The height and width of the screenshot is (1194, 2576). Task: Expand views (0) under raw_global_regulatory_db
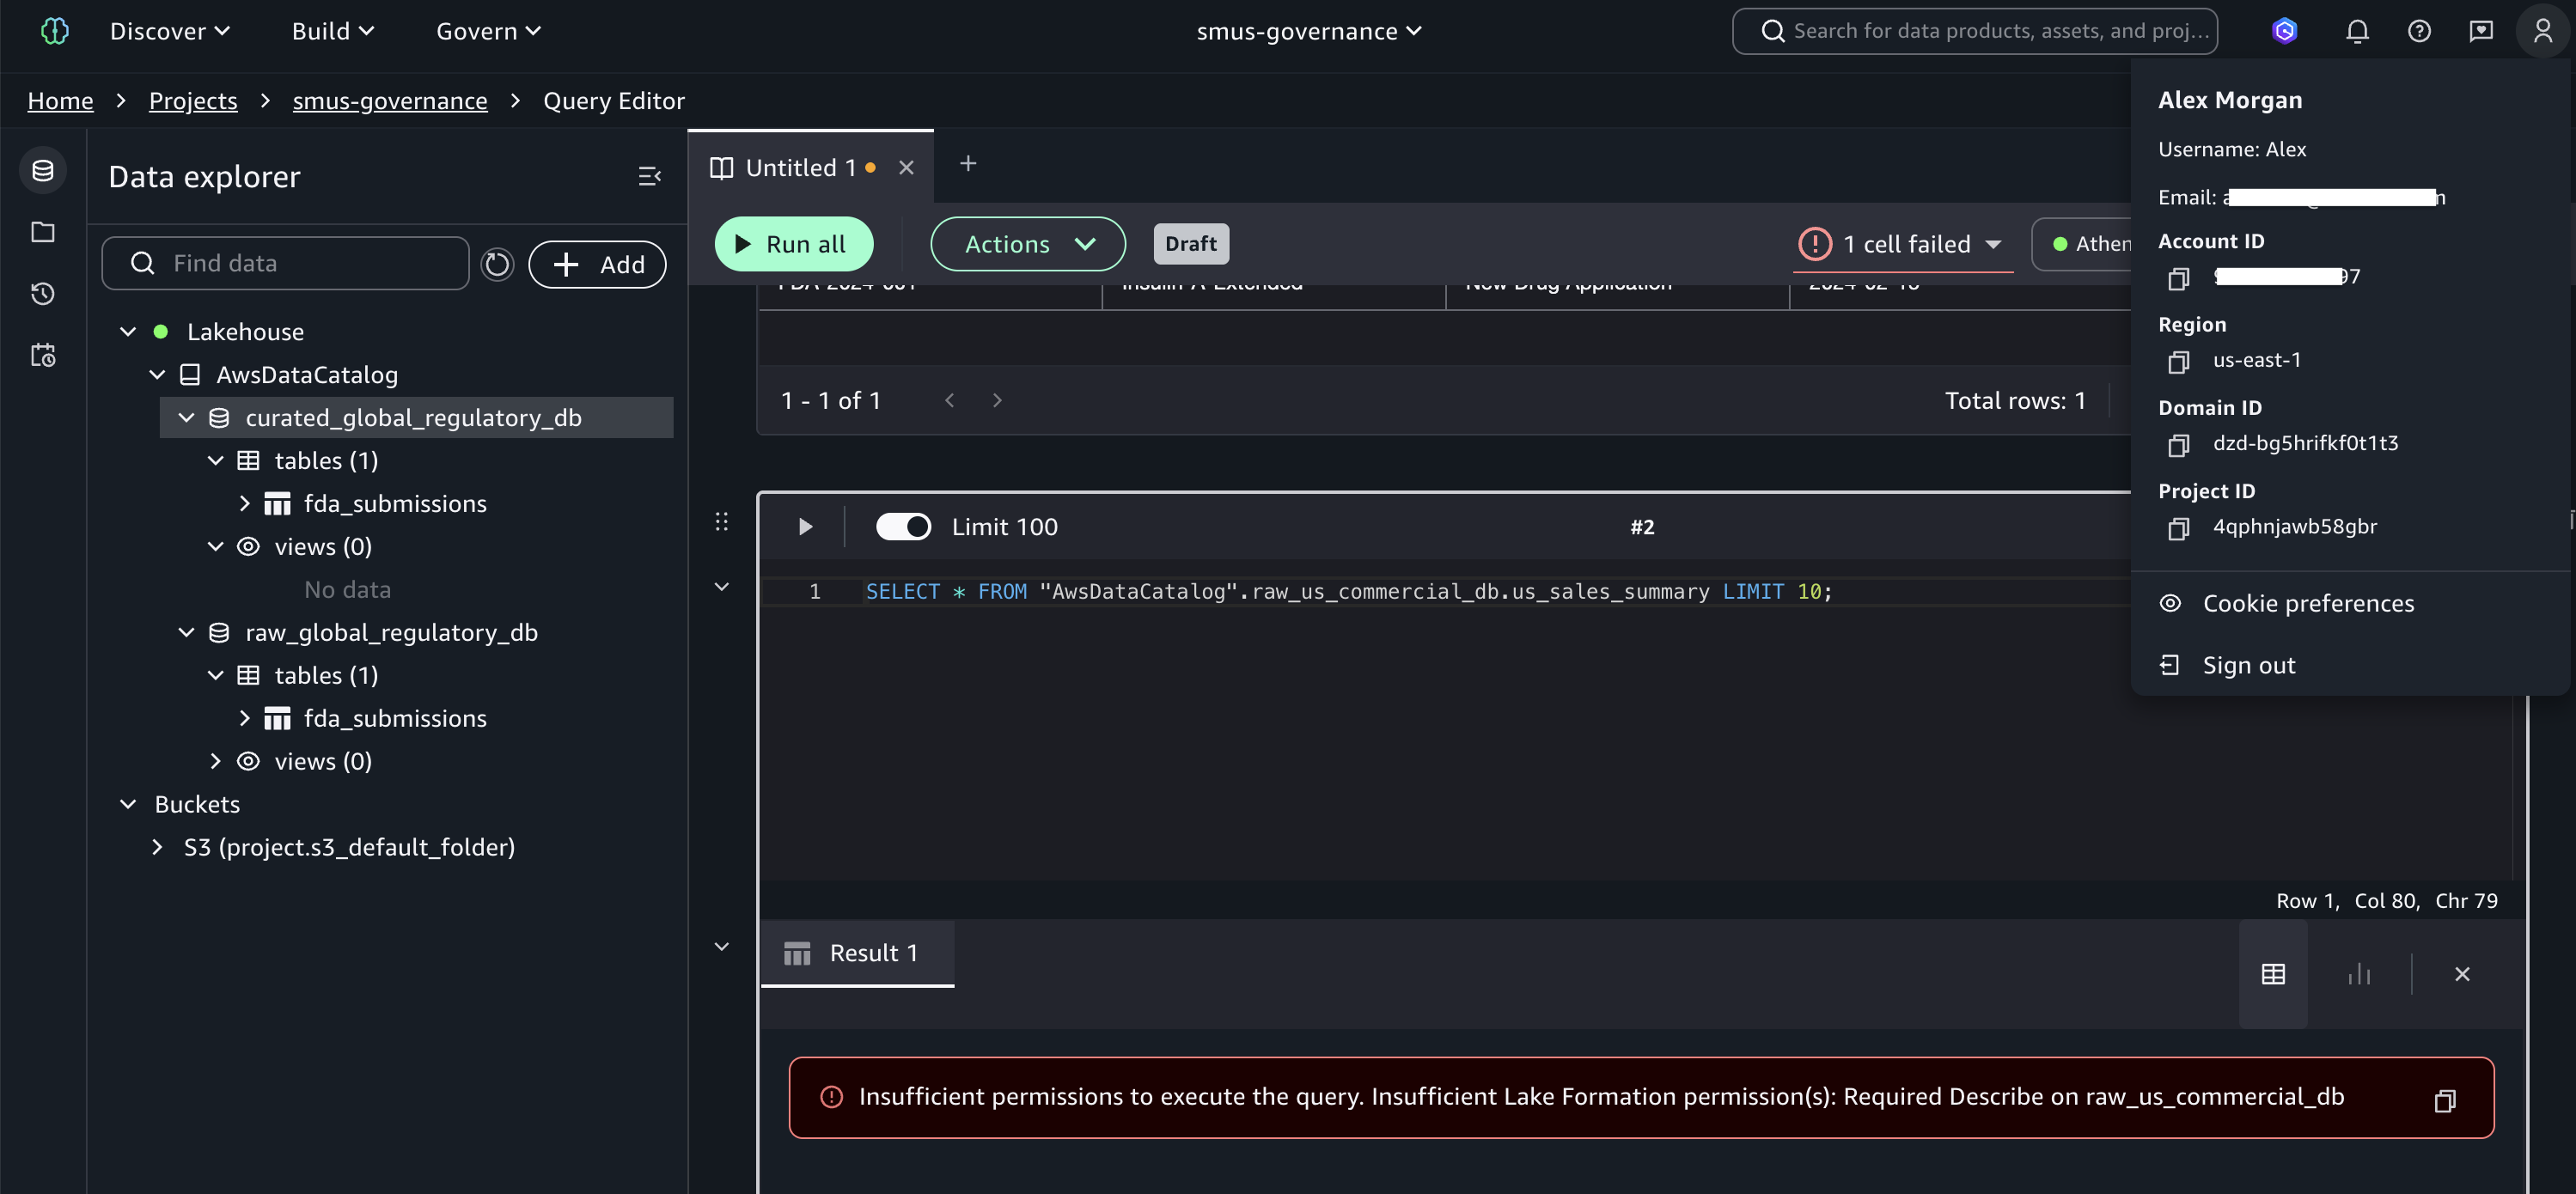(216, 761)
